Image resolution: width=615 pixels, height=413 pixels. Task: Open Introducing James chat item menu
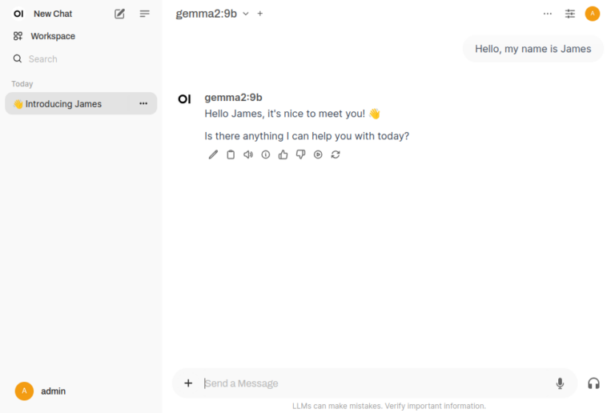pos(143,104)
